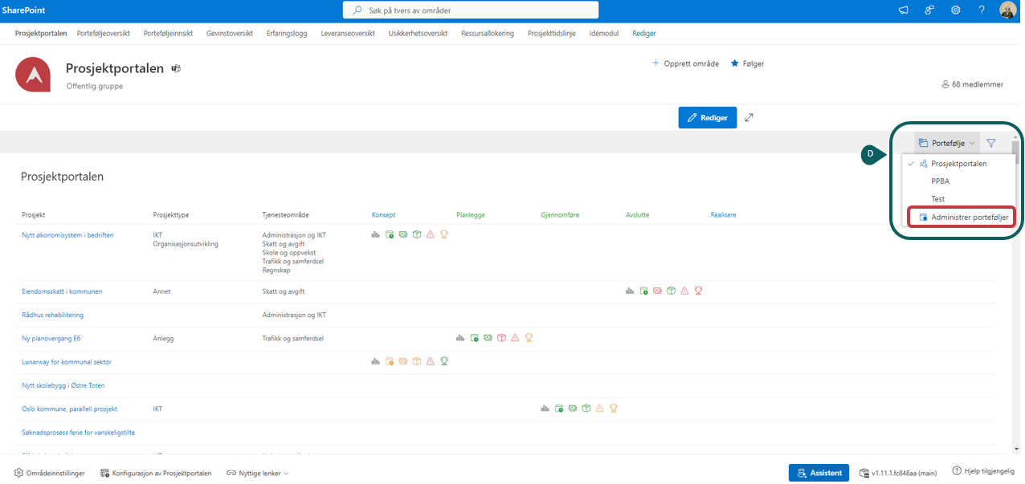Image resolution: width=1025 pixels, height=484 pixels.
Task: Expand the Portefølje dropdown
Action: 947,144
